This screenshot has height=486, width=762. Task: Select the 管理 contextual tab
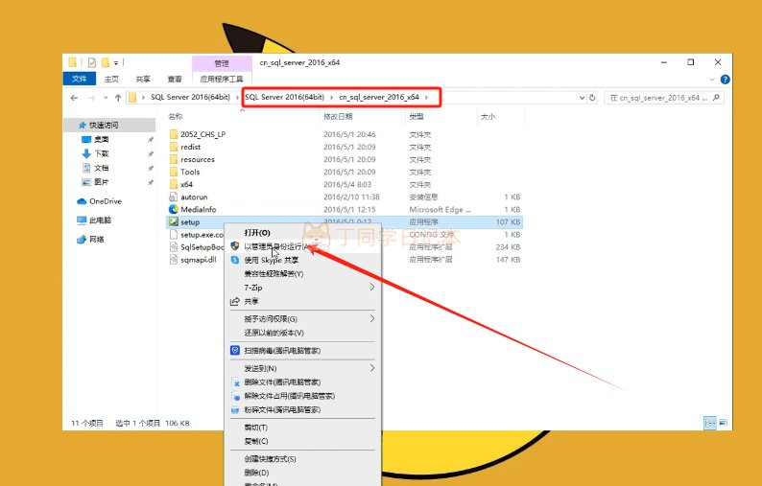(x=222, y=63)
